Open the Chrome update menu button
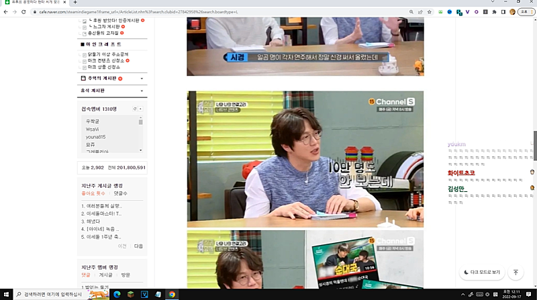The width and height of the screenshot is (537, 300). (526, 11)
